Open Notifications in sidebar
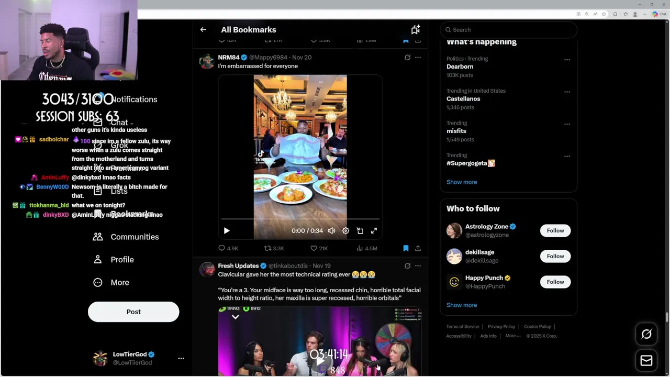This screenshot has height=377, width=670. pyautogui.click(x=134, y=99)
